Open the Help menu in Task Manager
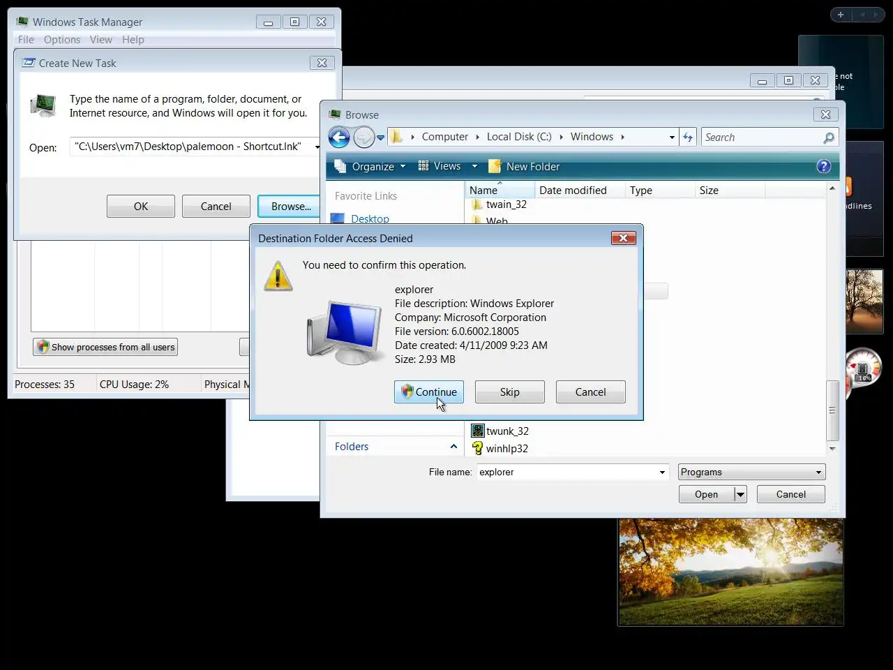The height and width of the screenshot is (670, 893). 133,40
